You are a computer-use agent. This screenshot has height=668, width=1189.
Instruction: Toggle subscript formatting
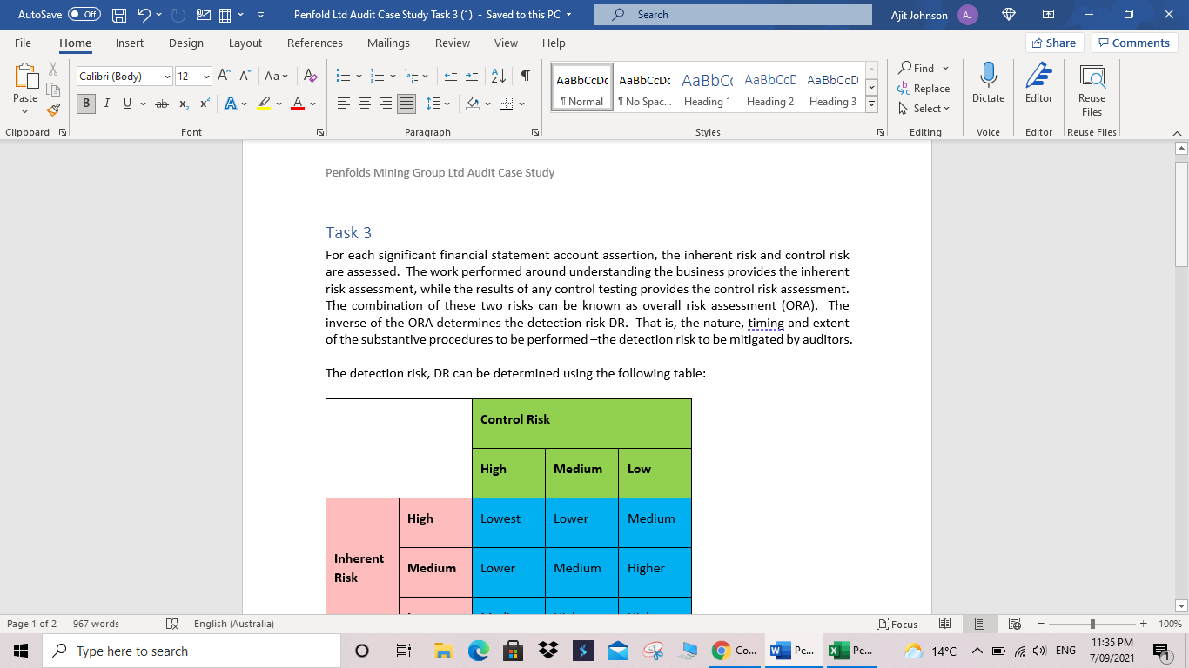184,104
